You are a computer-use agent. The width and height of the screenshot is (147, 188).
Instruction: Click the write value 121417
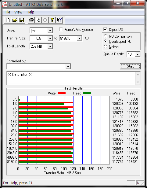(118, 122)
